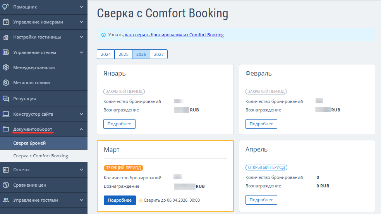Viewport: 381px width, 214px height.
Task: Click the house icon for Настройки гостиницы
Action: tap(6, 37)
